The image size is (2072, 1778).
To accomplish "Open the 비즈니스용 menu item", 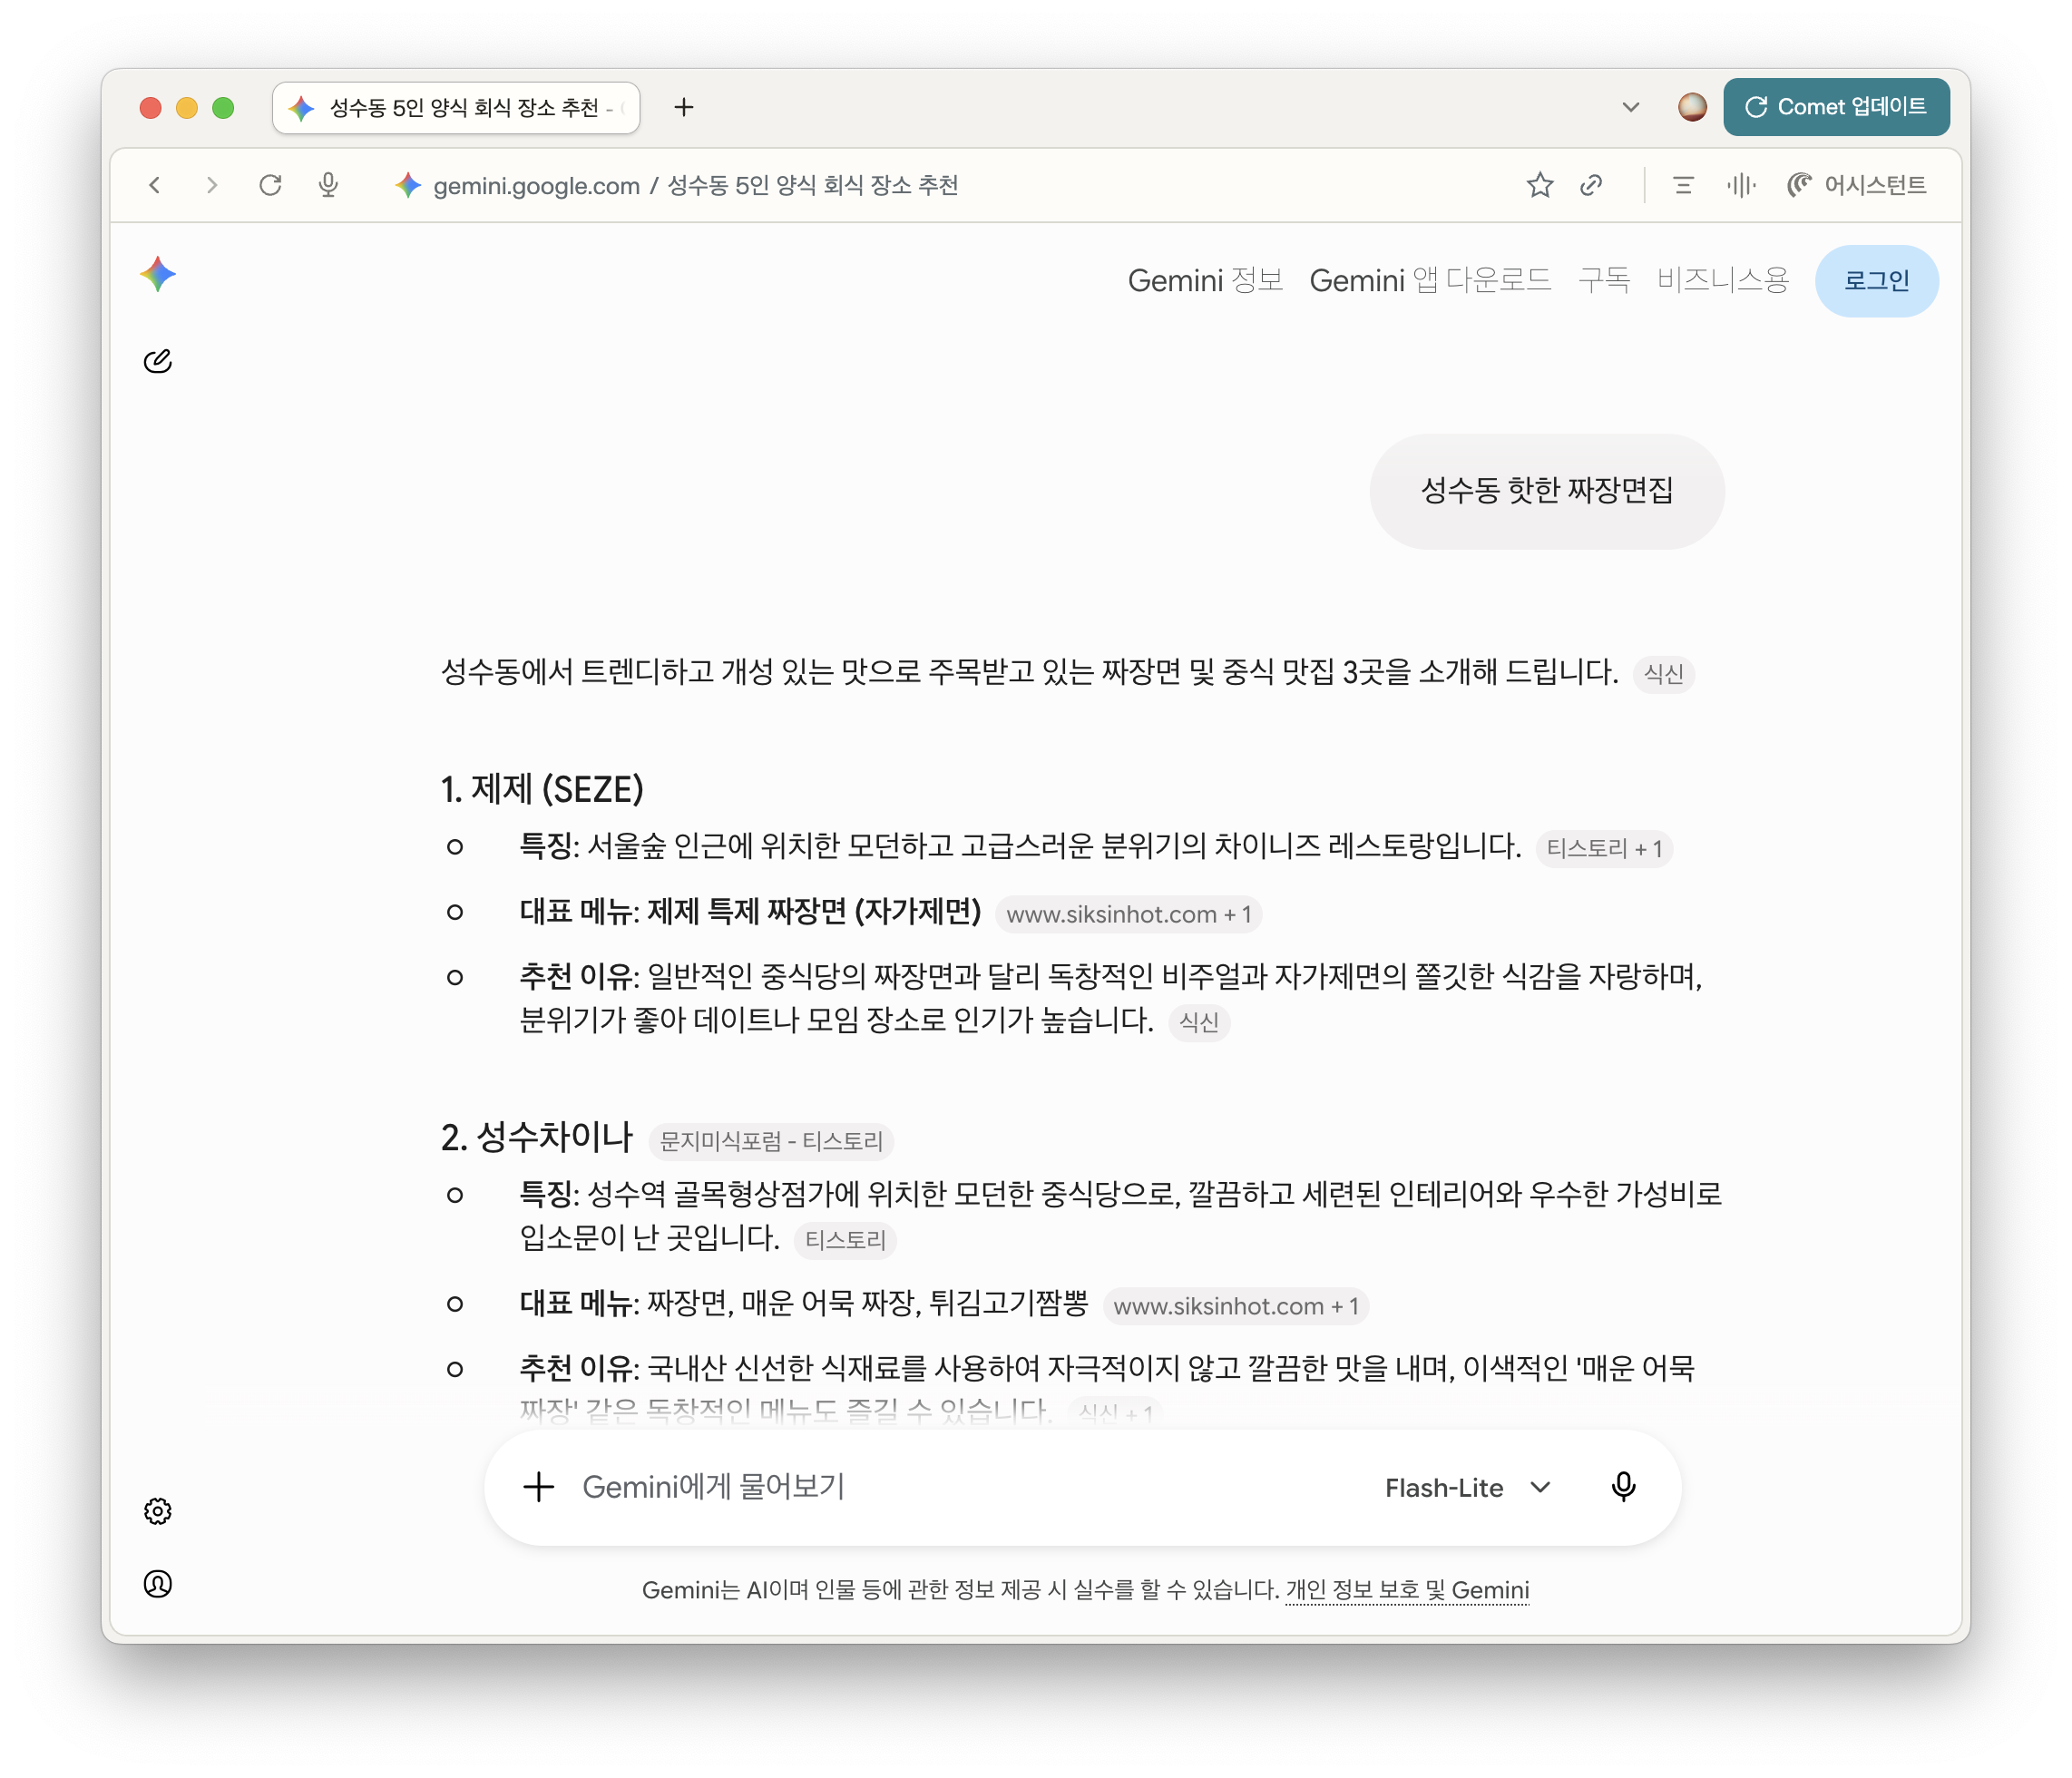I will pyautogui.click(x=1722, y=281).
